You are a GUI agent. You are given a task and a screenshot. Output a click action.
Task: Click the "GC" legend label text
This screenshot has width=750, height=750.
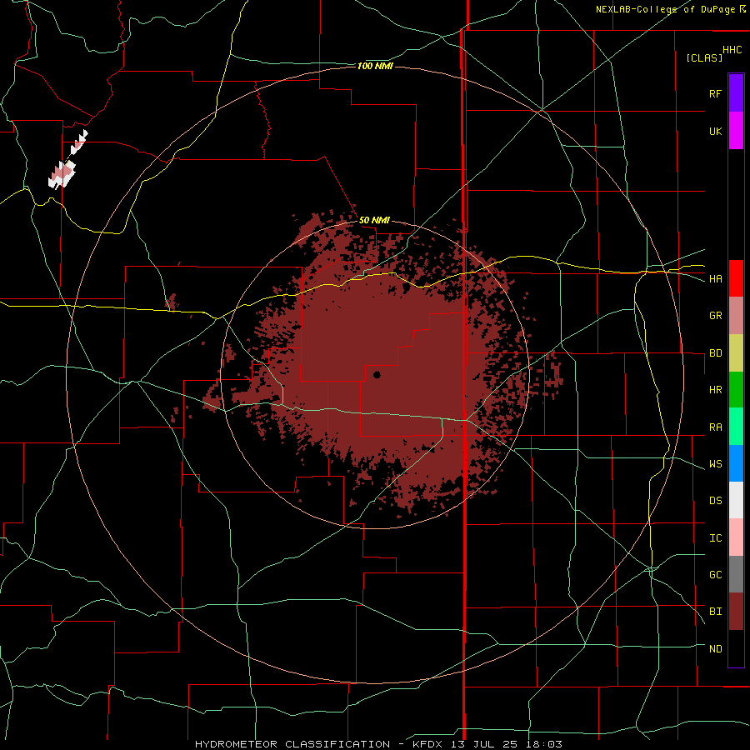pos(715,575)
